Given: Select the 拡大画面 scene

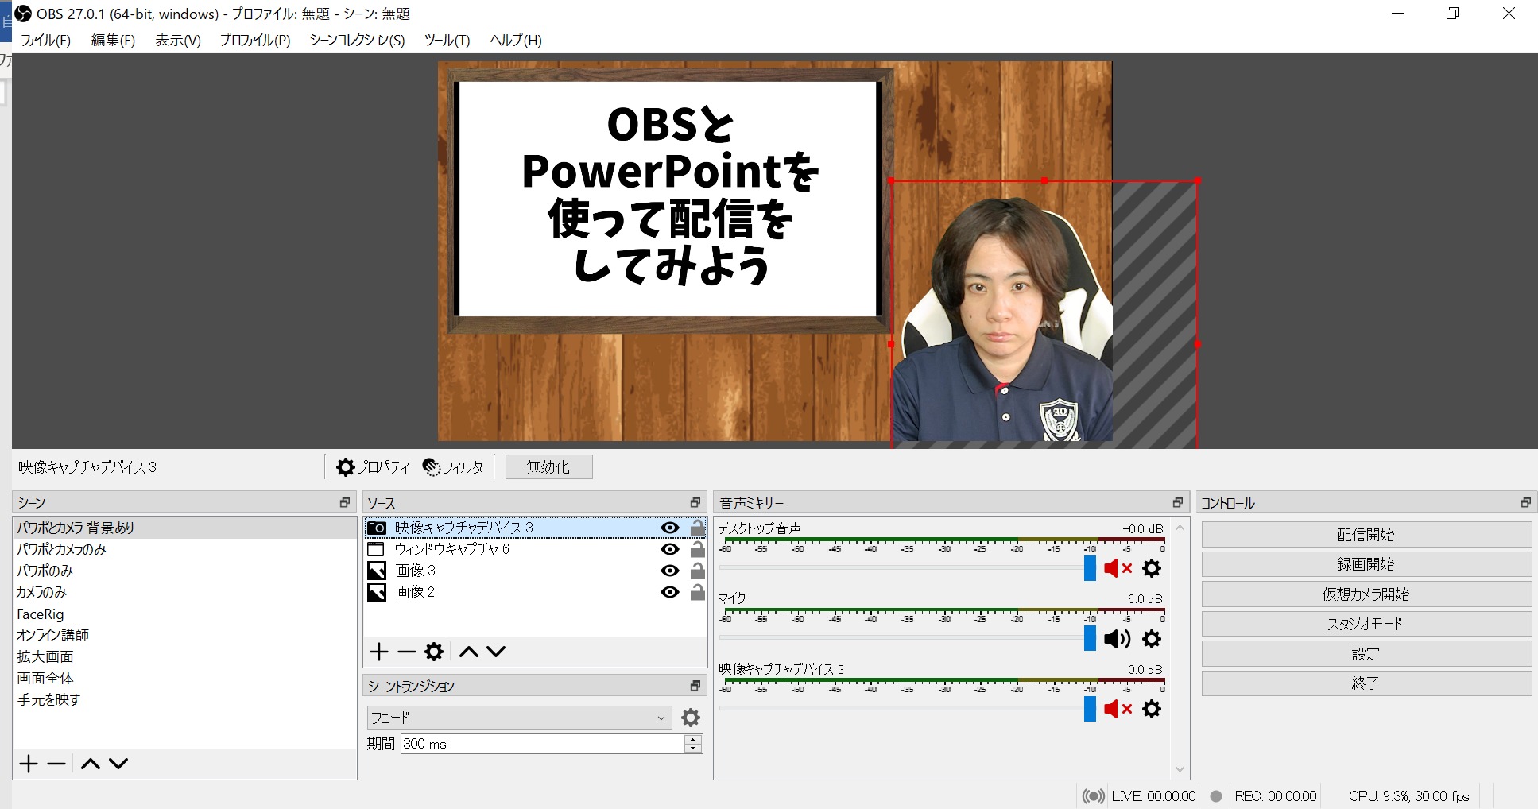Looking at the screenshot, I should pyautogui.click(x=184, y=656).
